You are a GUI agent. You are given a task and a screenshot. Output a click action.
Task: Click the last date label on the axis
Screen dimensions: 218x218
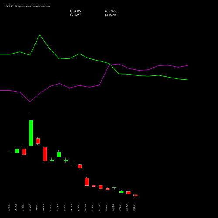click(x=134, y=208)
